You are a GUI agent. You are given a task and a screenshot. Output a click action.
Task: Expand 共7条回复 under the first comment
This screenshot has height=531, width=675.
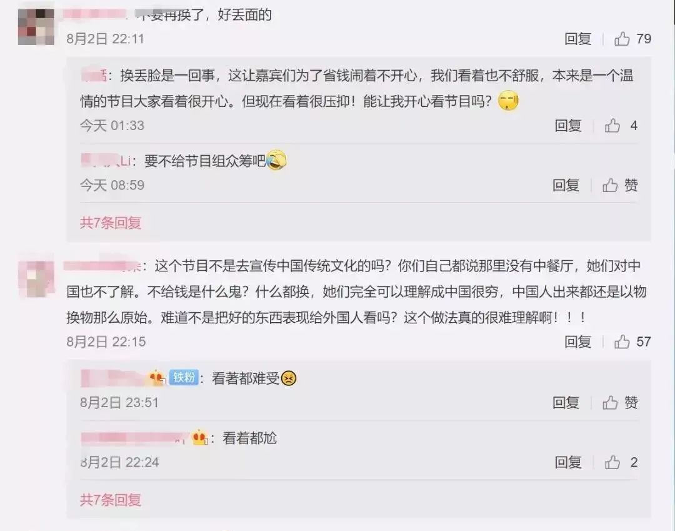click(110, 223)
